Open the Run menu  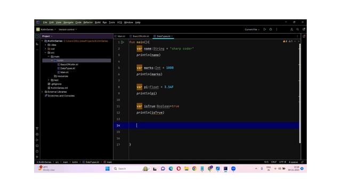click(104, 22)
